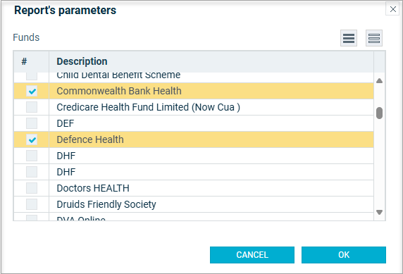Click the select all funds icon

pos(349,38)
